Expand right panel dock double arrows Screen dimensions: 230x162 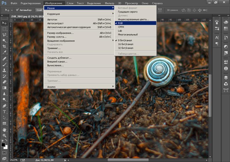pyautogui.click(x=228, y=15)
